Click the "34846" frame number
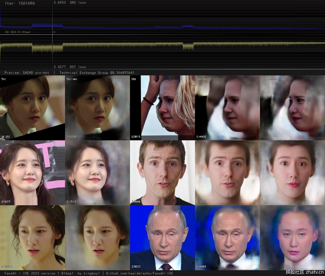The width and height of the screenshot is (325, 276). [136, 201]
